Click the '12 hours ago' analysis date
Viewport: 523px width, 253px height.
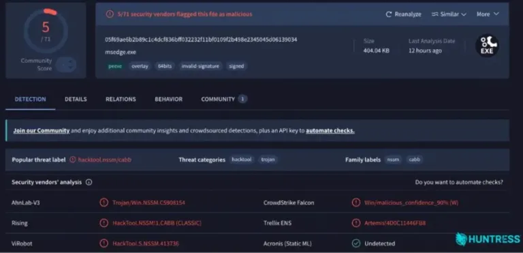point(425,50)
